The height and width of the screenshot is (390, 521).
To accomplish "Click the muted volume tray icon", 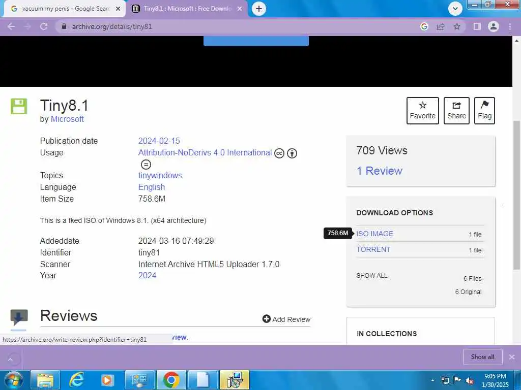I will (470, 381).
